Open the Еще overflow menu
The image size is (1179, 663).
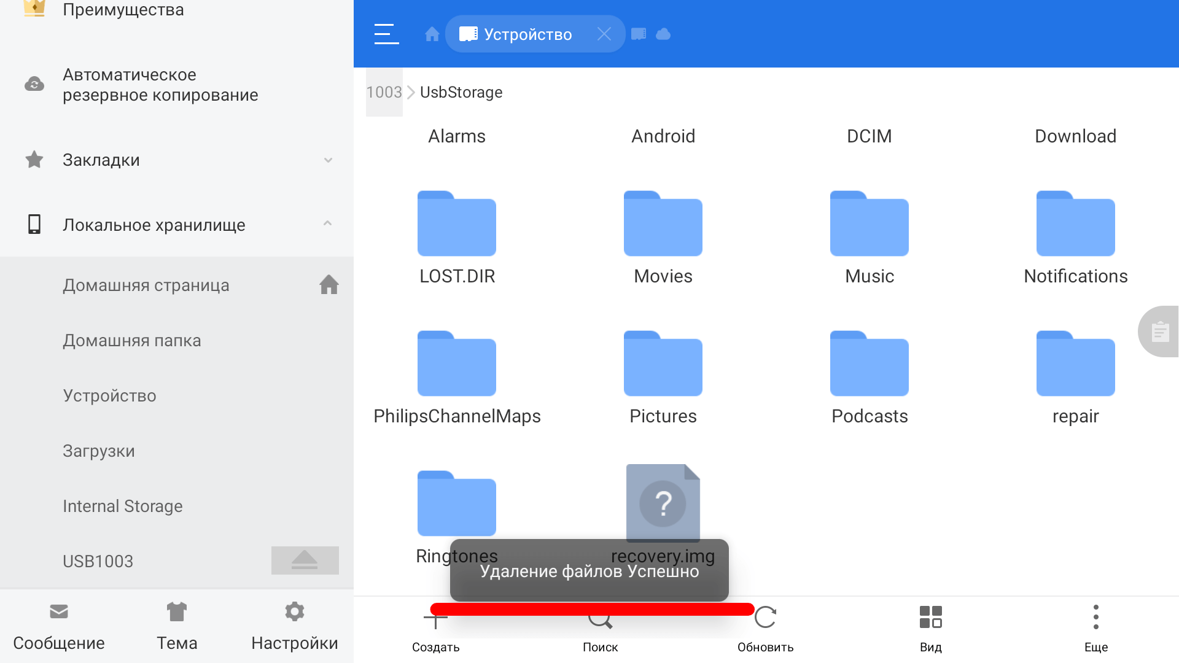coord(1096,630)
